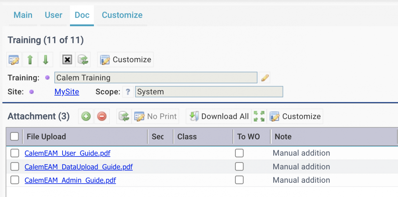Add attachment with green plus icon

[x=86, y=116]
